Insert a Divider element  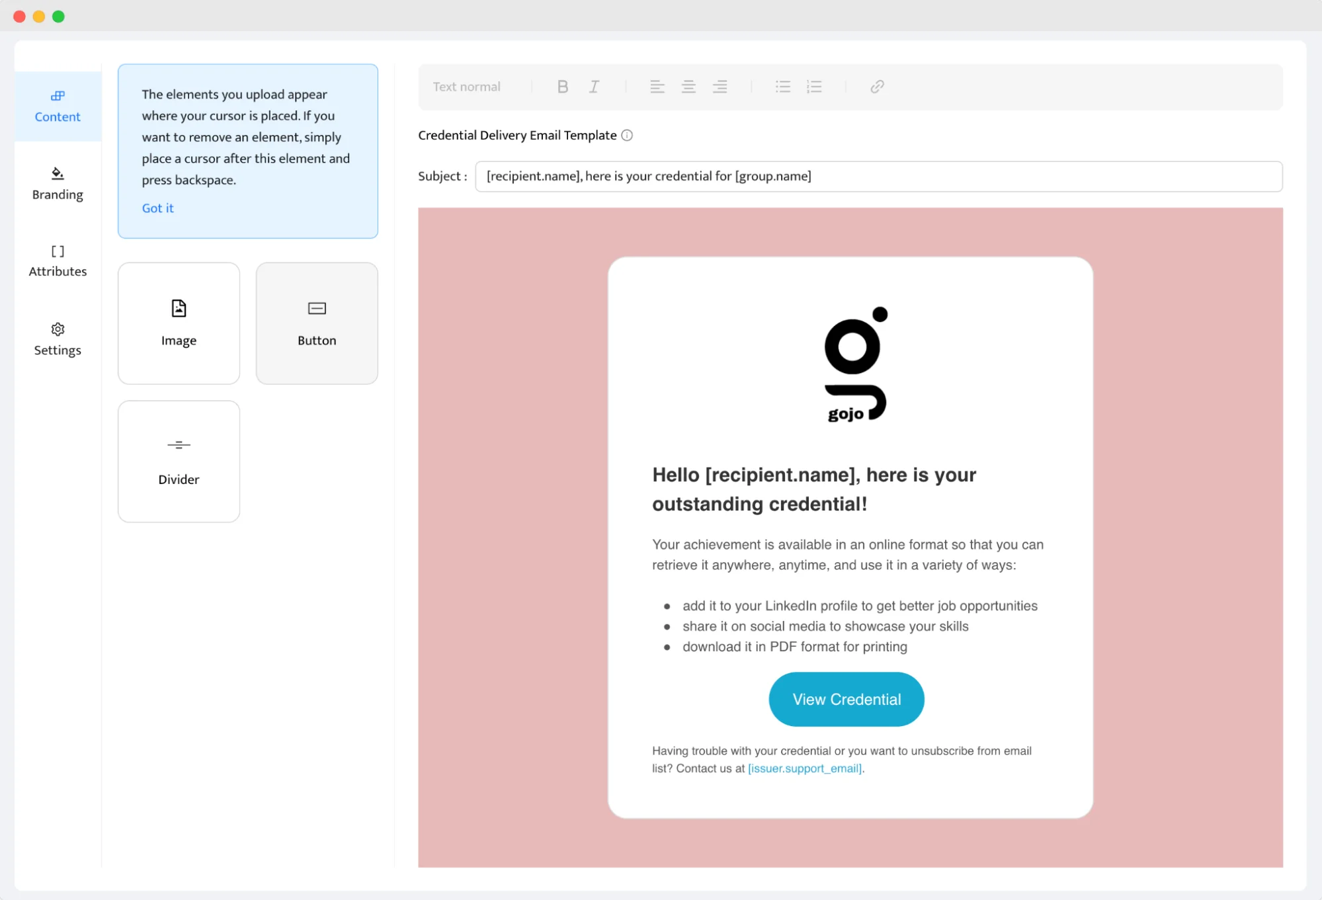pos(179,462)
